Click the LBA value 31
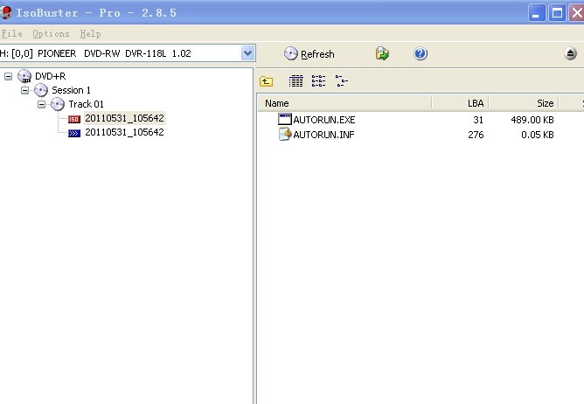 point(478,120)
